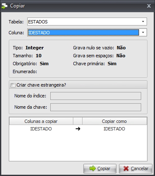Image resolution: width=155 pixels, height=176 pixels.
Task: Click Grava sem espaços Não value
Action: [x=121, y=56]
